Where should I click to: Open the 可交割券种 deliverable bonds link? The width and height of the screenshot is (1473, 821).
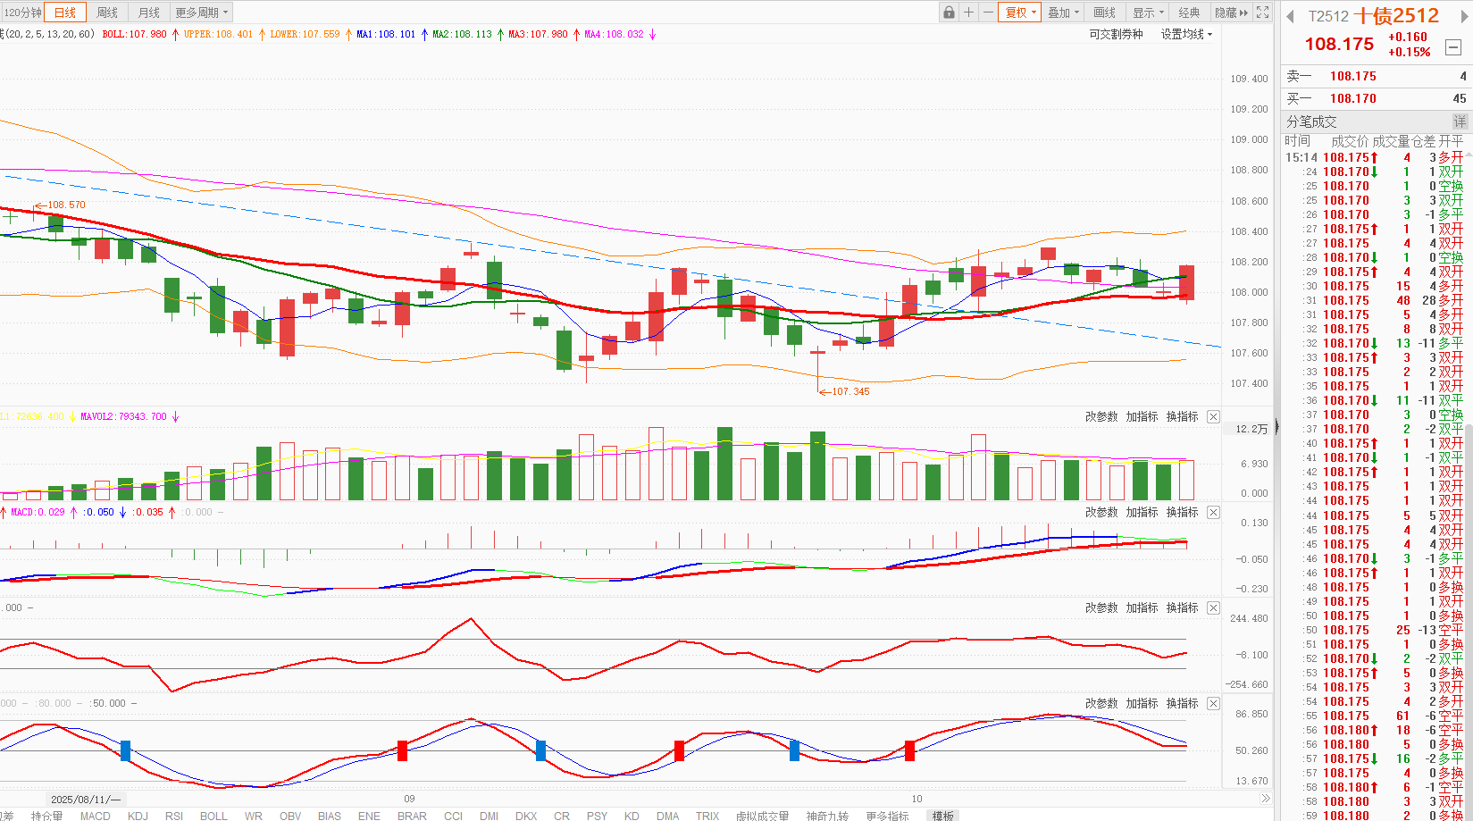click(x=1116, y=34)
